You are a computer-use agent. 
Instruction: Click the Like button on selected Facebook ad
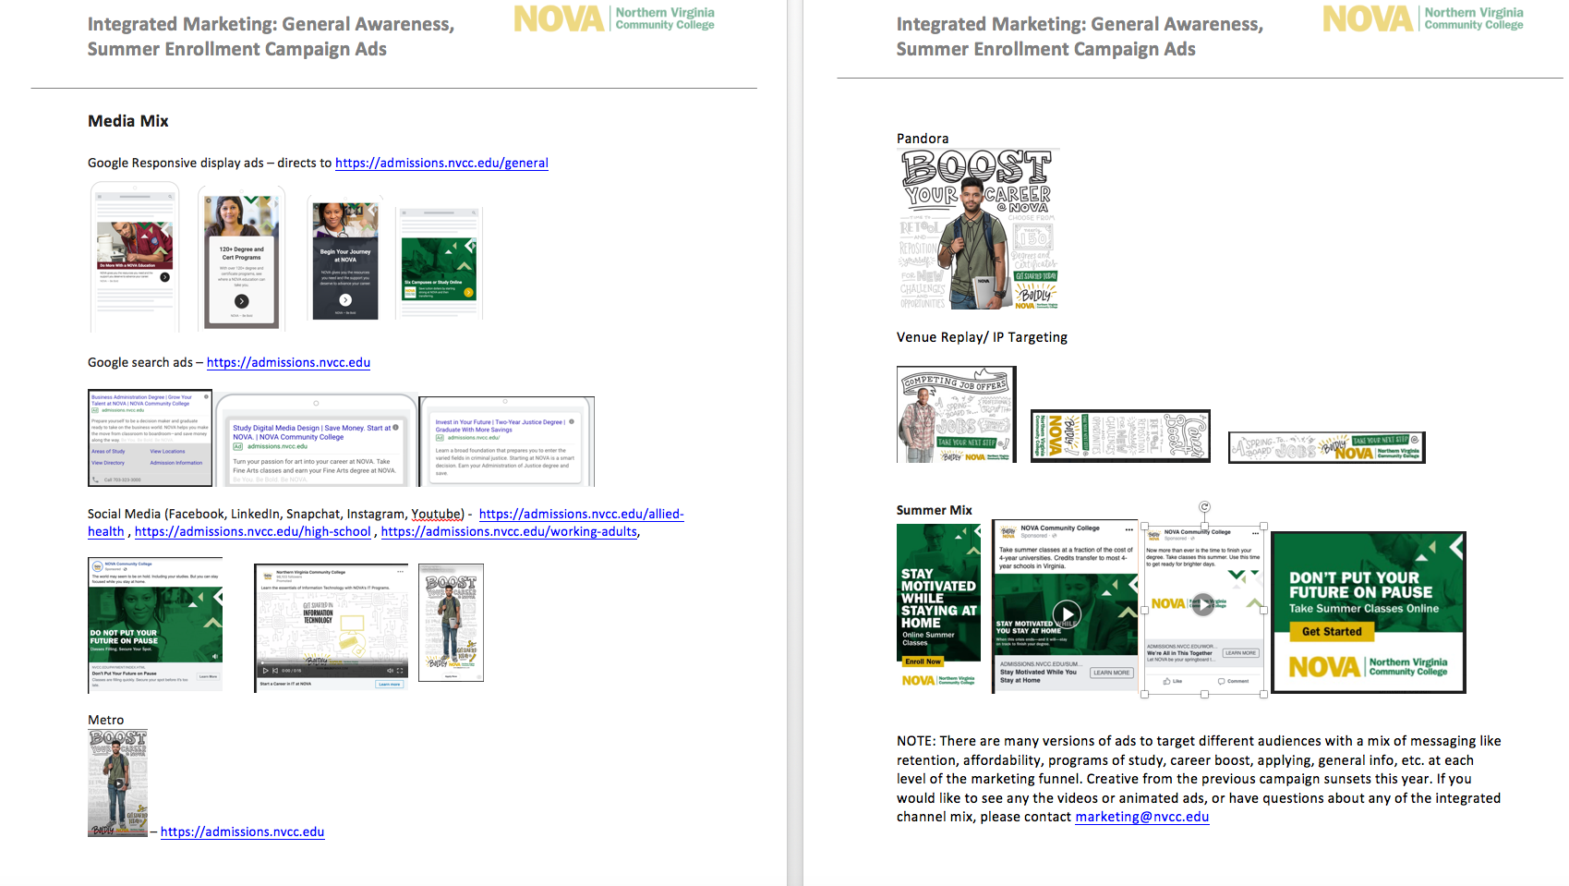tap(1173, 681)
